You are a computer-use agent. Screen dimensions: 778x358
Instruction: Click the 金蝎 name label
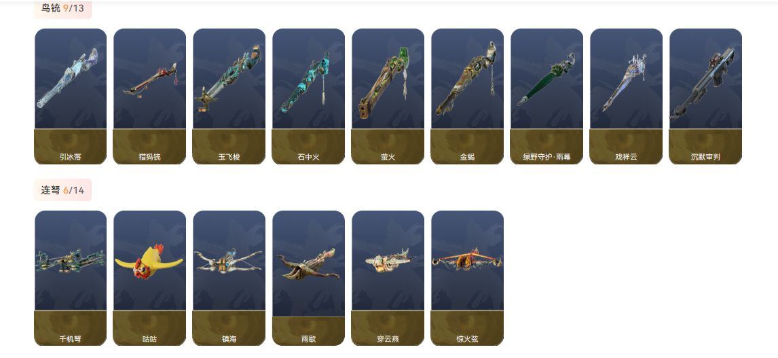[x=467, y=157]
